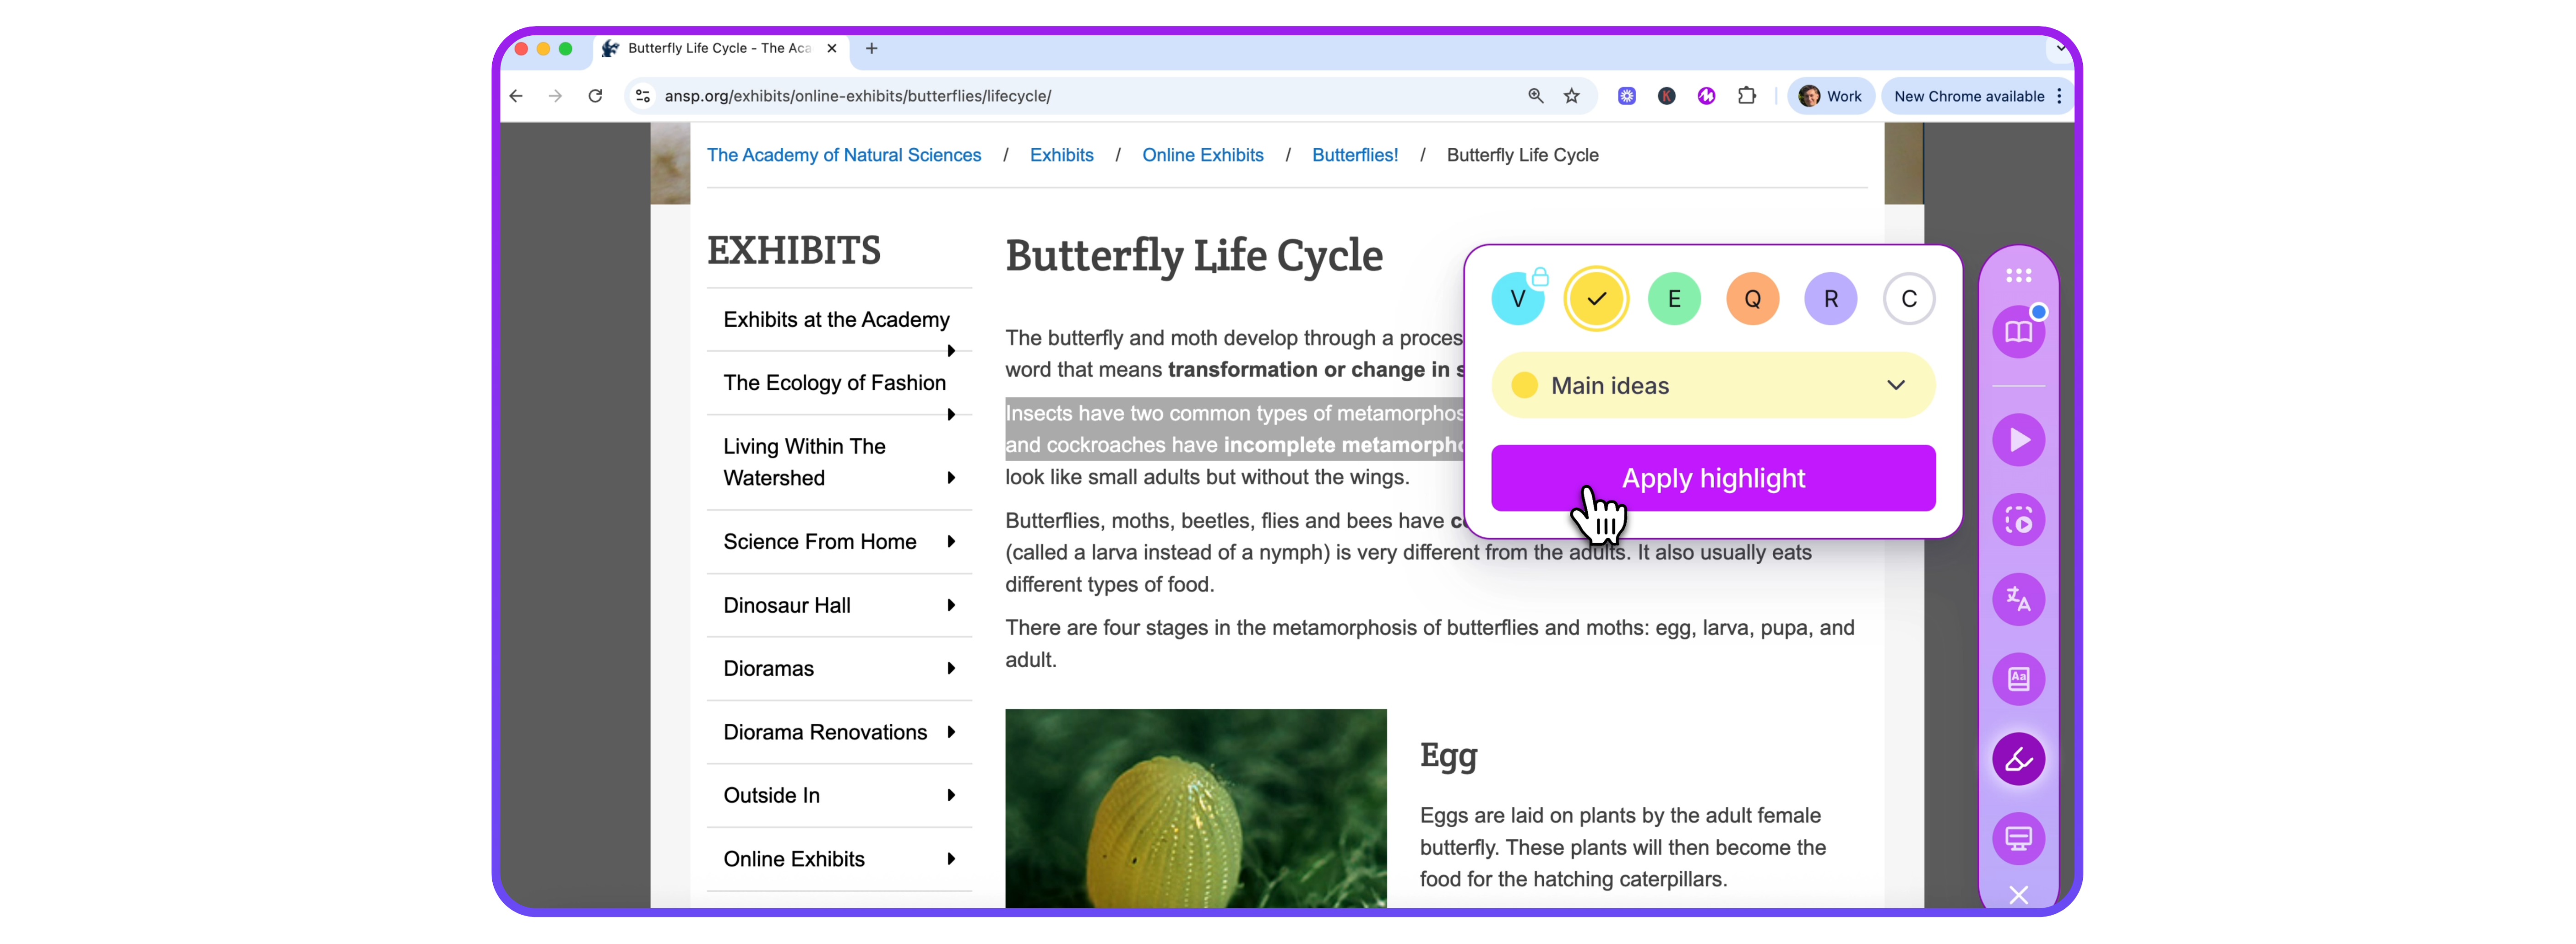The width and height of the screenshot is (2576, 944).
Task: Choose the blue V highlight color
Action: [1518, 299]
